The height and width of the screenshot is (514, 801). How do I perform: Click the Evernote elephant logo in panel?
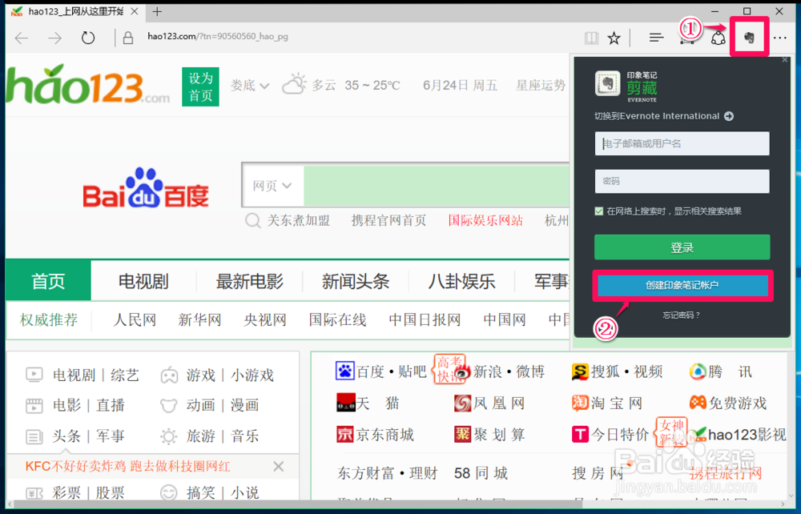tap(607, 83)
